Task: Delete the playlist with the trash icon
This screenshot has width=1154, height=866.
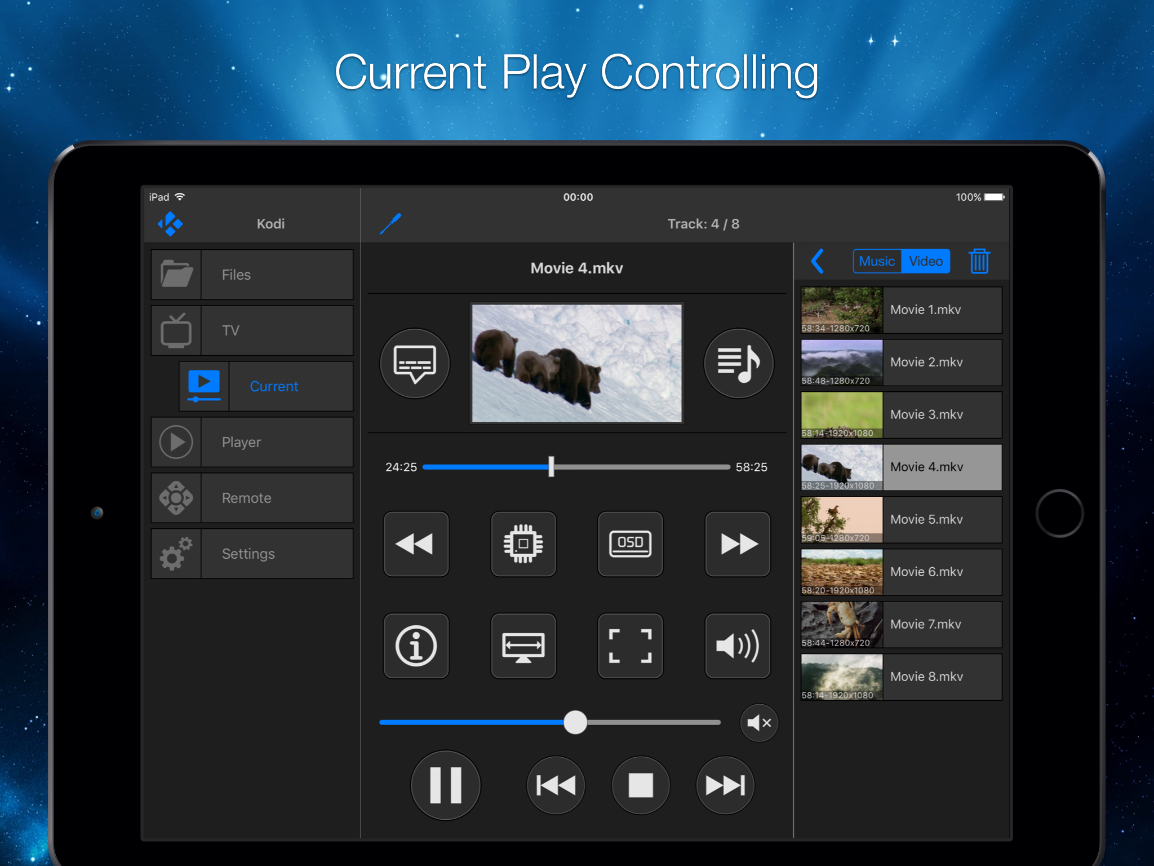Action: pyautogui.click(x=979, y=261)
